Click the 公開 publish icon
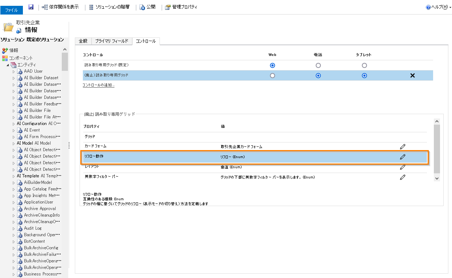Image resolution: width=452 pixels, height=278 pixels. point(142,7)
